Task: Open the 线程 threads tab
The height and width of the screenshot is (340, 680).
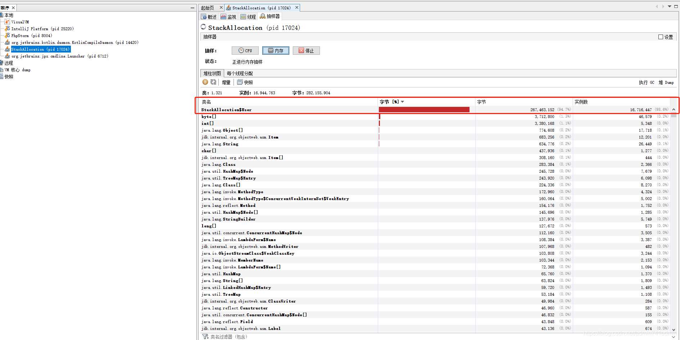Action: tap(248, 17)
